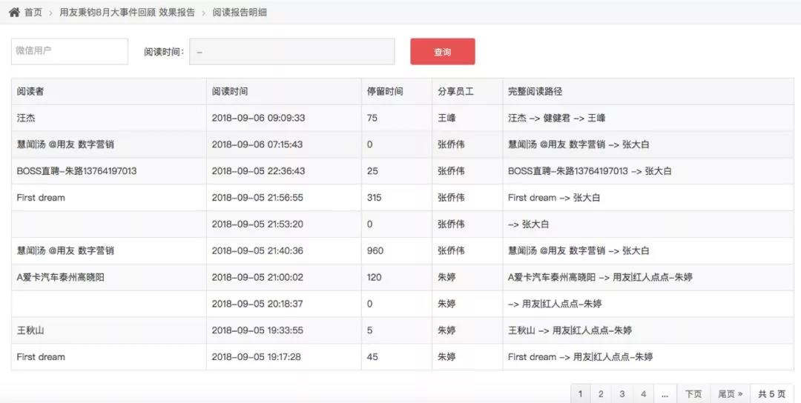The width and height of the screenshot is (801, 403).
Task: Click timestamp 2018-09-06 07:15:43
Action: (257, 144)
